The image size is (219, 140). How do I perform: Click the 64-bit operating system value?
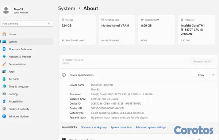point(117,113)
